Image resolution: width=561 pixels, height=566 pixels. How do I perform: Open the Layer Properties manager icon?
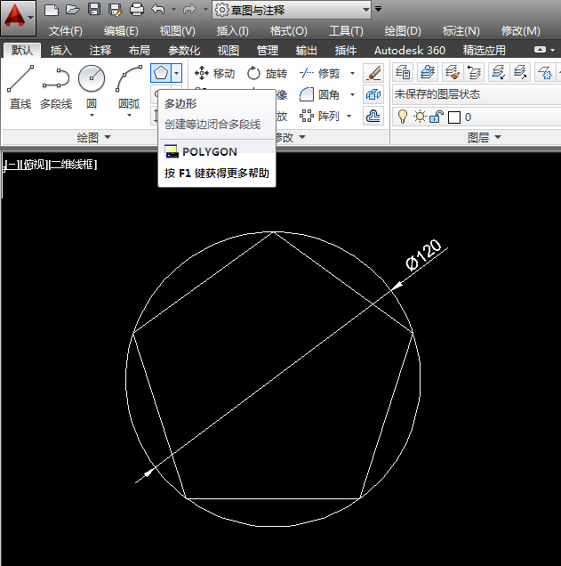tap(403, 72)
